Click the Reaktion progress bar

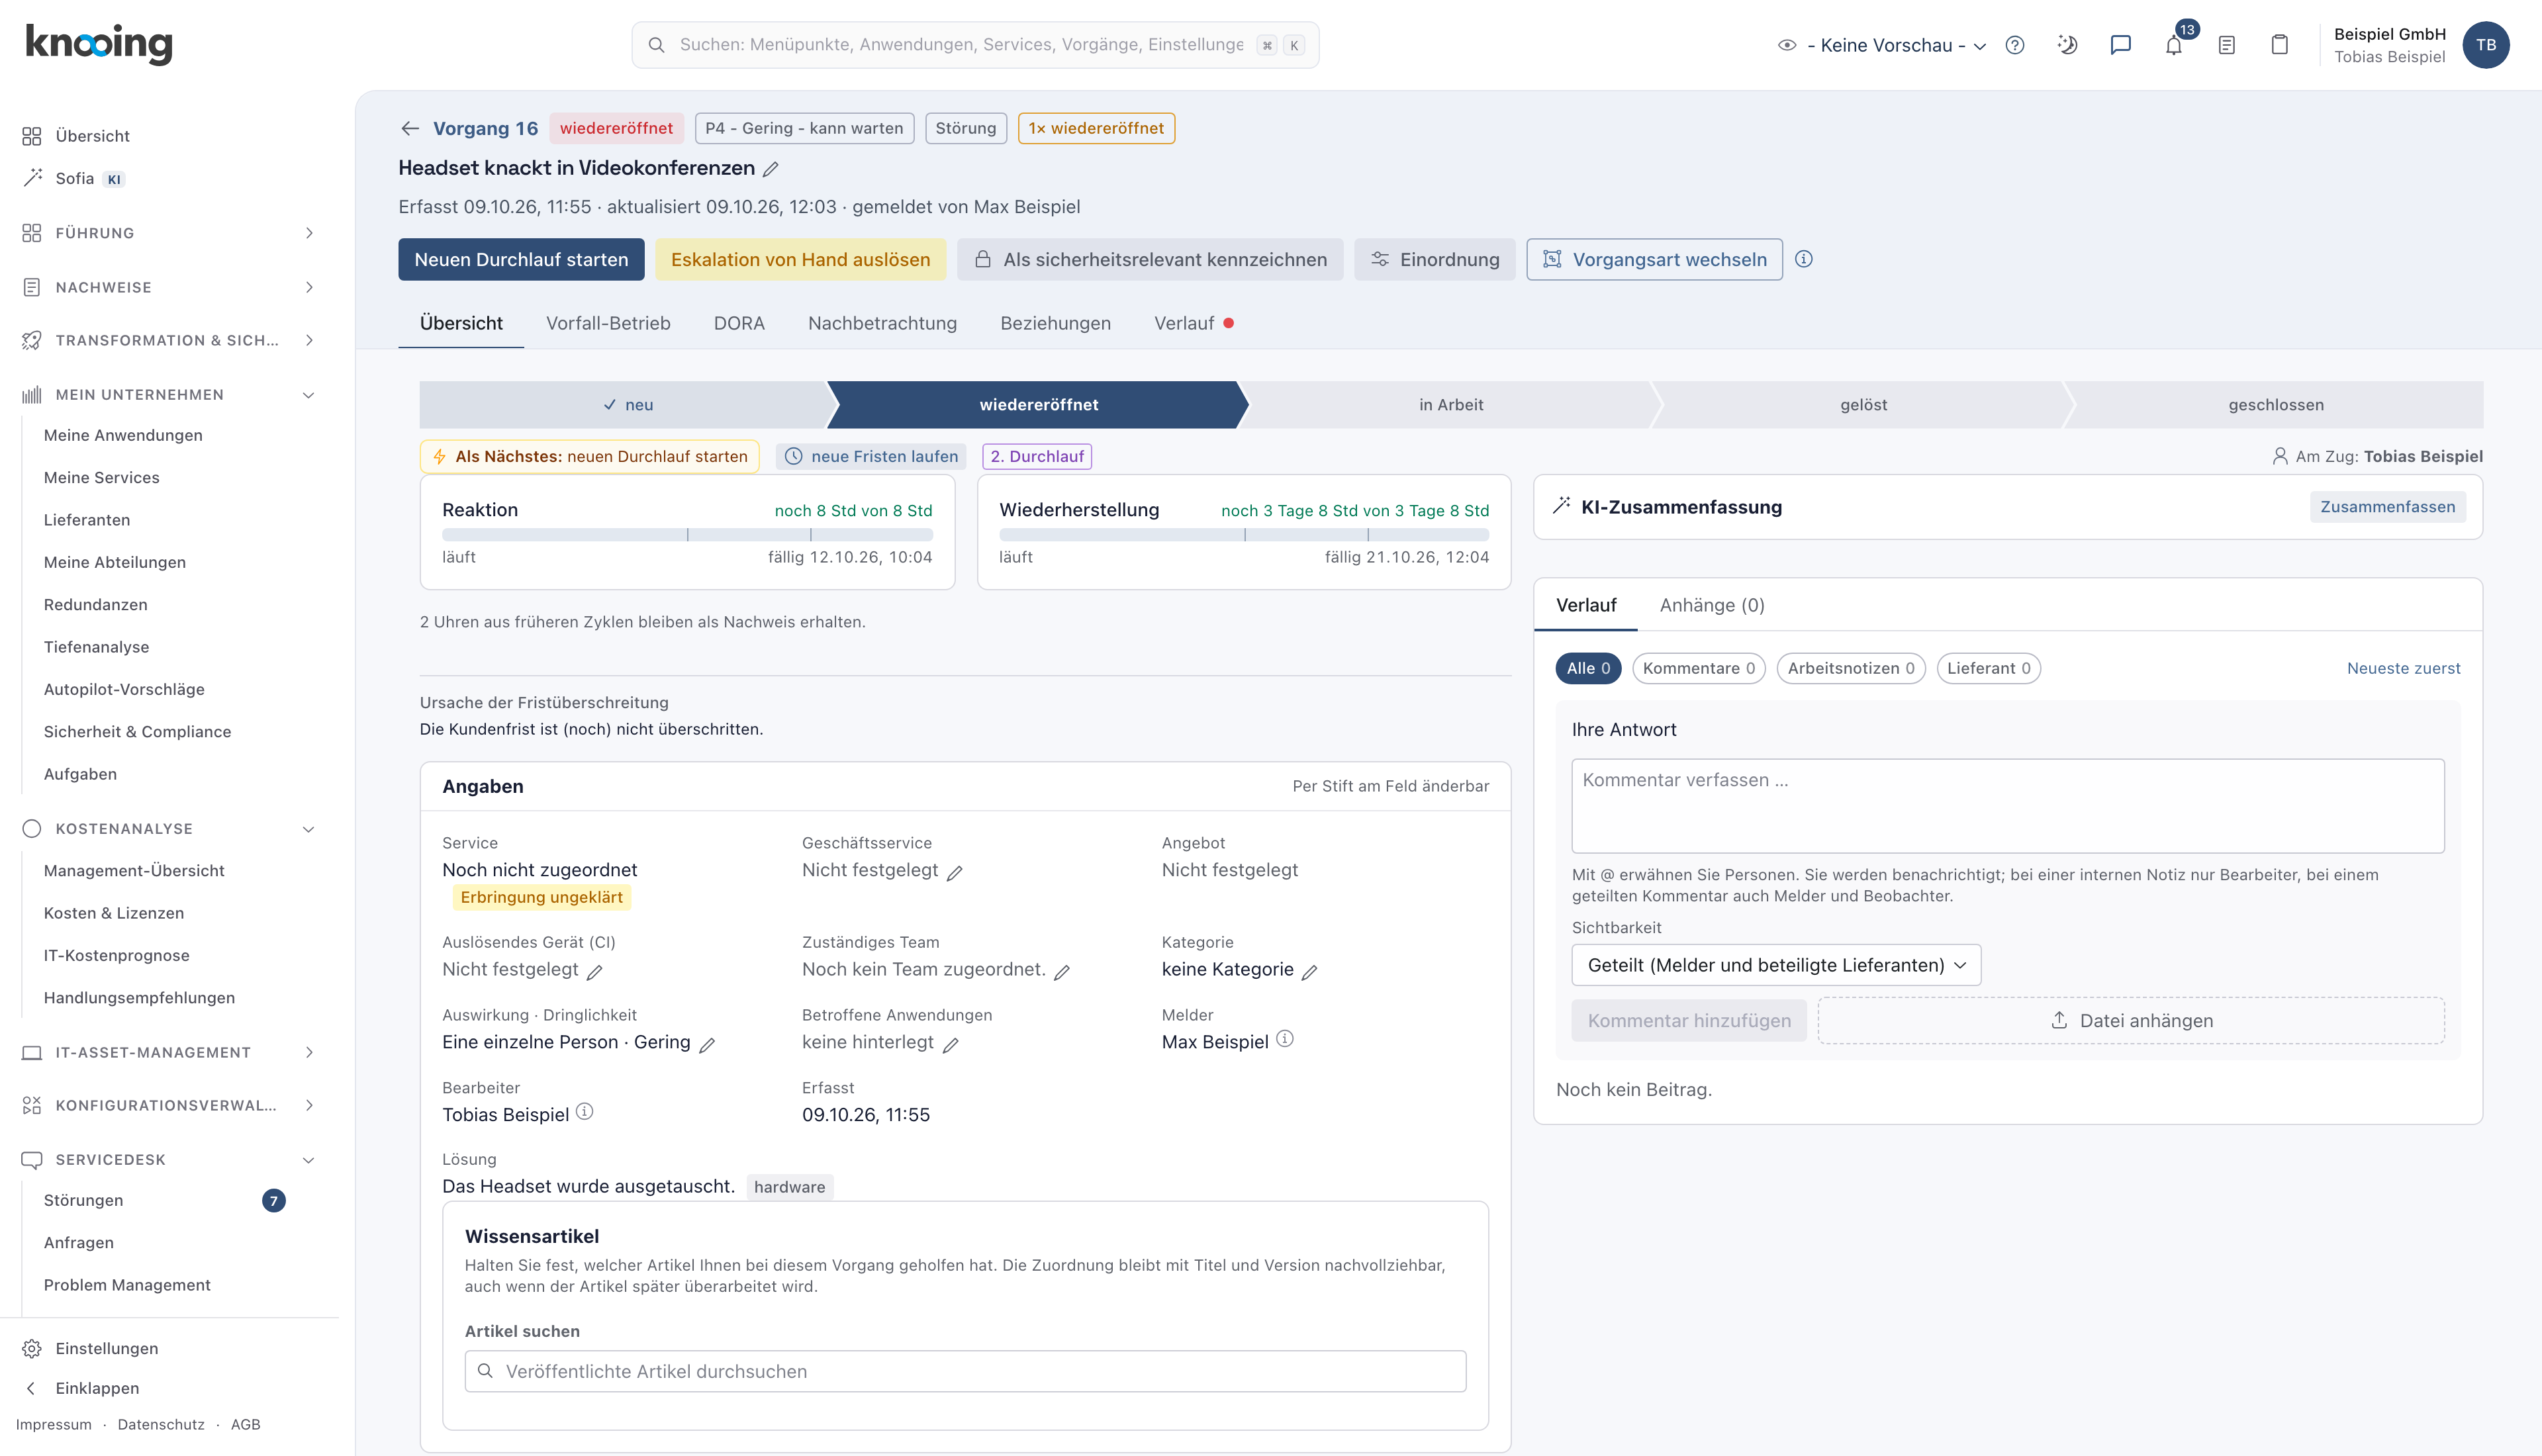click(687, 535)
